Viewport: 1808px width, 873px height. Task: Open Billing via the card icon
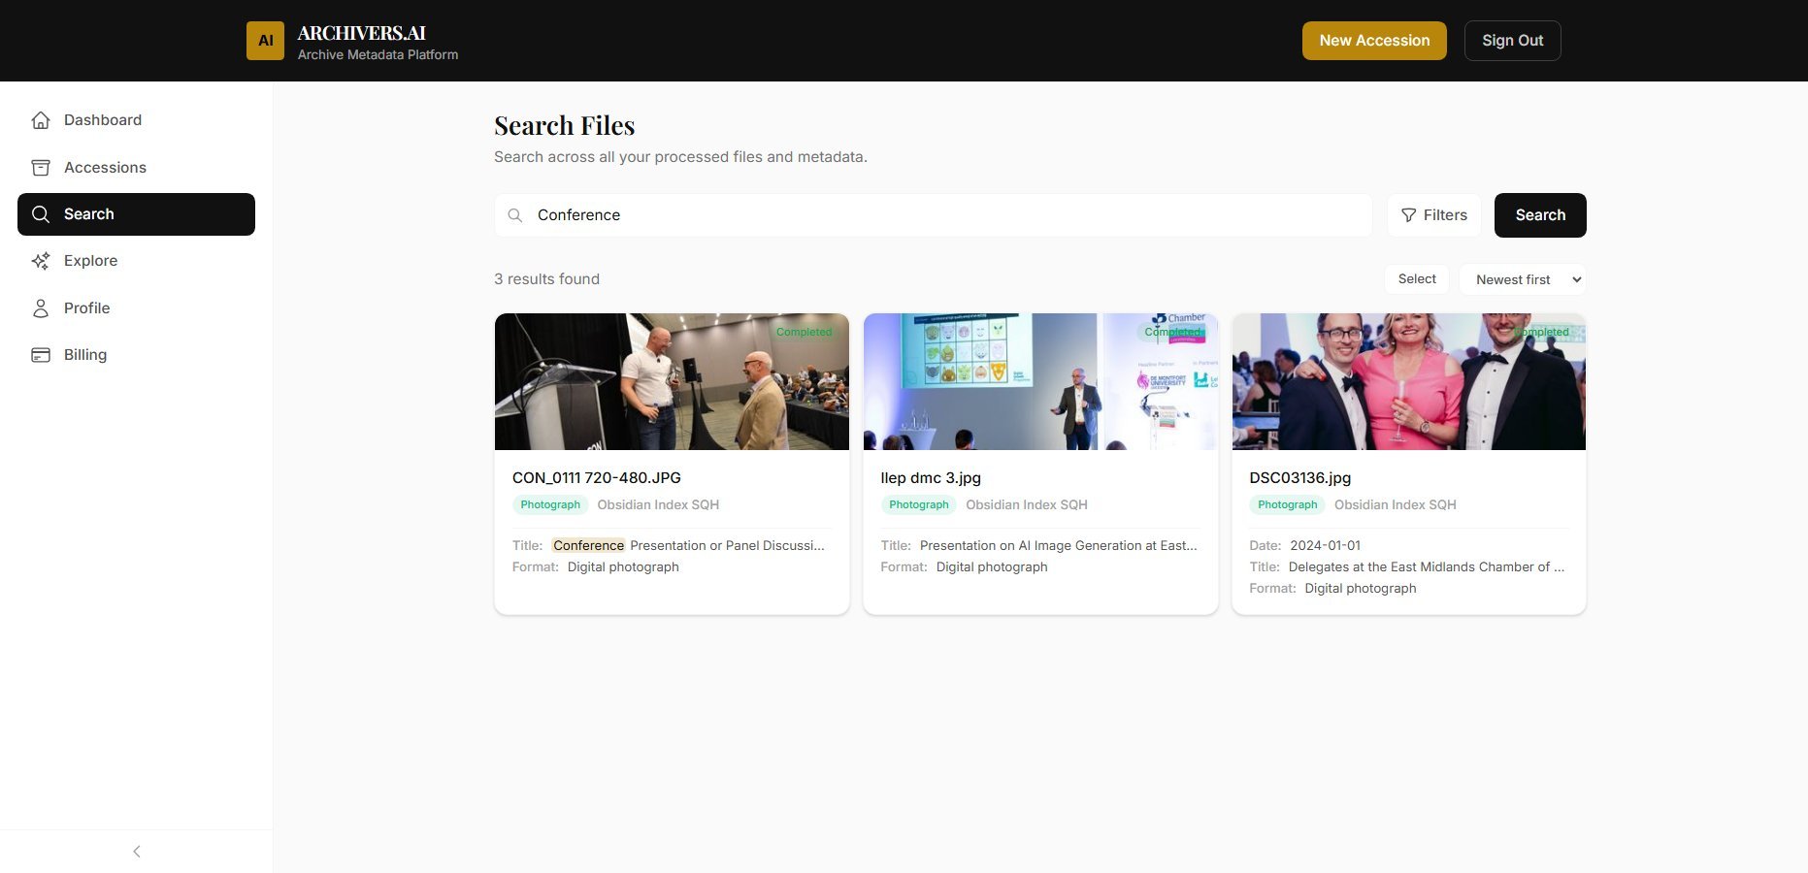[x=40, y=354]
